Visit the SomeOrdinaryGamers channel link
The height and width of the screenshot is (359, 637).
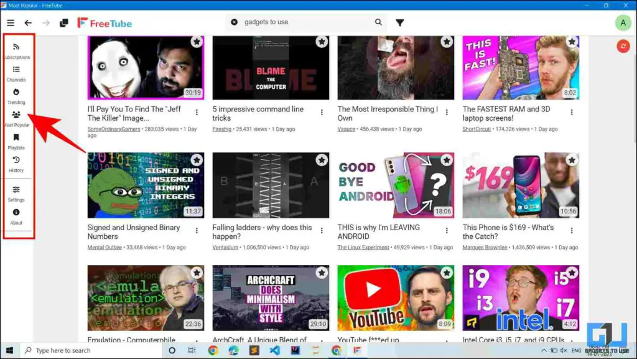(114, 129)
